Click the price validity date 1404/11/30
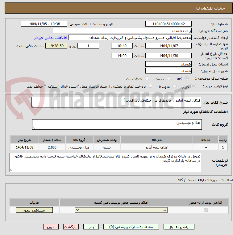 tap(169, 56)
